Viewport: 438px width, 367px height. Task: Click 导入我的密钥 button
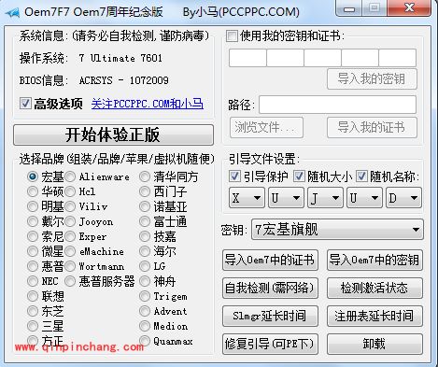coord(372,78)
